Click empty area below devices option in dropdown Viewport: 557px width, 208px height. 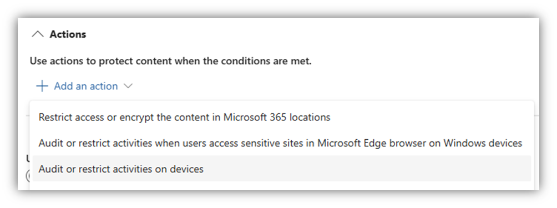pos(283,186)
